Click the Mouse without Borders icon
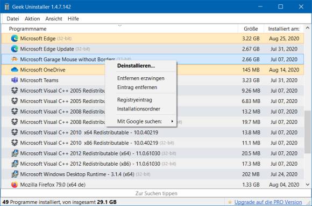 click(x=15, y=59)
